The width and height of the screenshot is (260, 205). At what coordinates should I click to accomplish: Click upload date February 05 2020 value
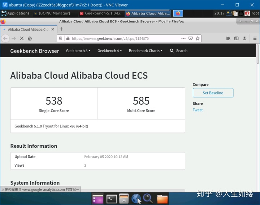pos(106,156)
